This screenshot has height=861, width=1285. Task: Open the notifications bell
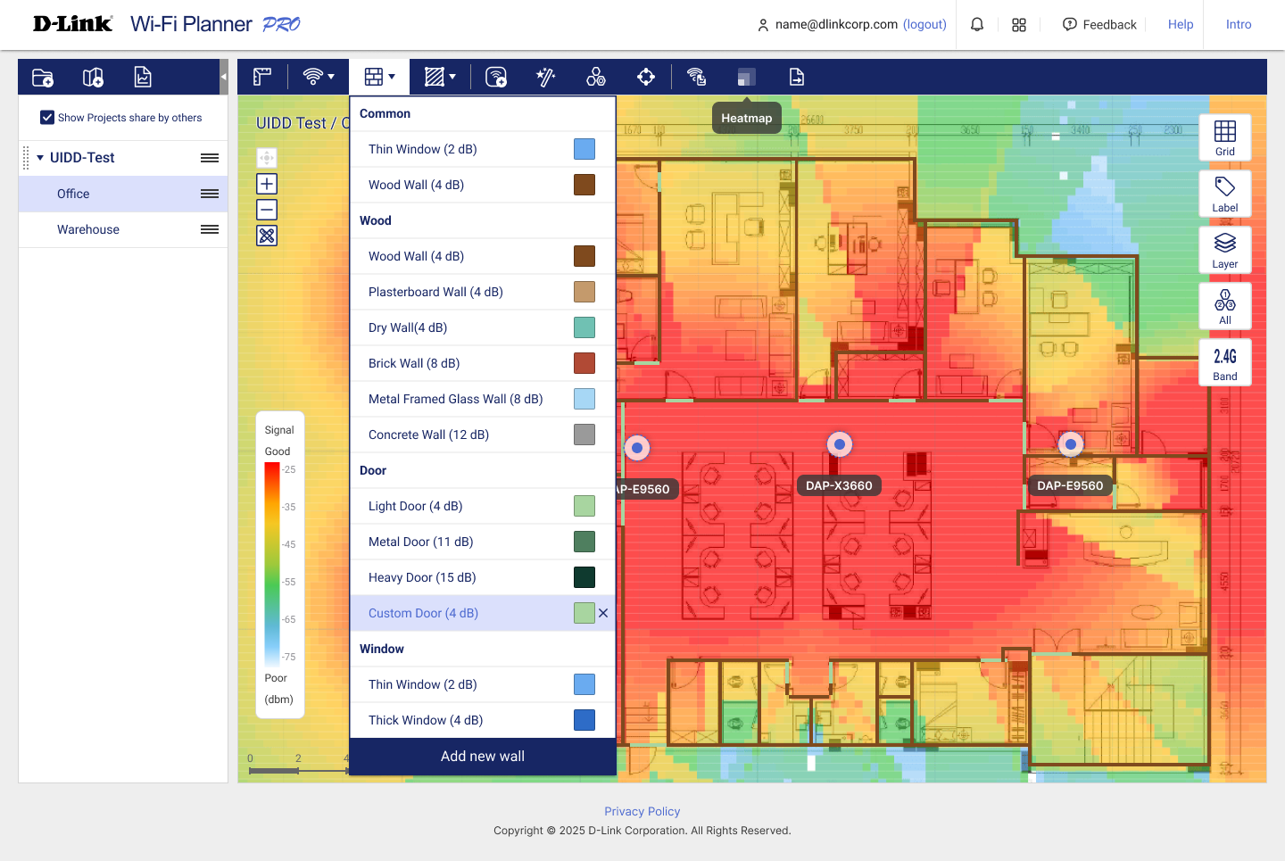(x=977, y=25)
